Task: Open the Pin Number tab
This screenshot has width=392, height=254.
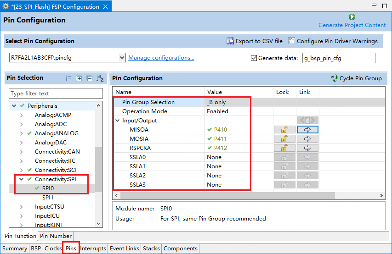Action: click(55, 236)
